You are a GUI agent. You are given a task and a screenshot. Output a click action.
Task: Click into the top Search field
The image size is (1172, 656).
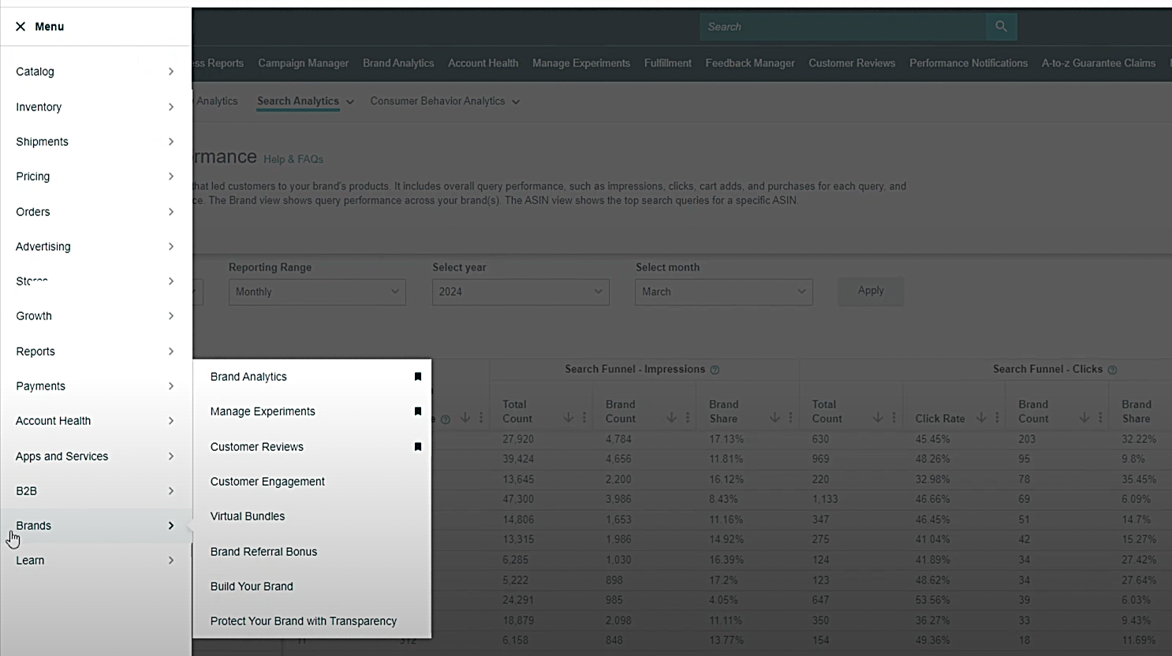(x=842, y=27)
